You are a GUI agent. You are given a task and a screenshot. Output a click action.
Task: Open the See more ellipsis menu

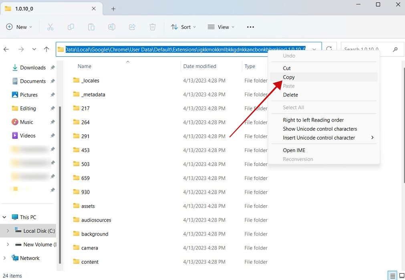[250, 27]
